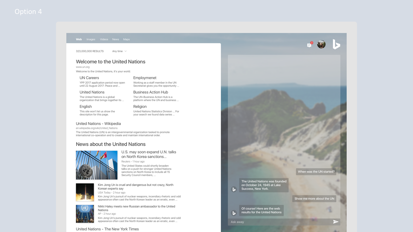Image resolution: width=413 pixels, height=232 pixels.
Task: Open the English sublink
Action: point(86,107)
